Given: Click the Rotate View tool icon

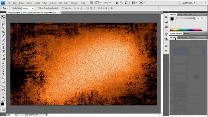Looking at the screenshot, I should 126,3.
